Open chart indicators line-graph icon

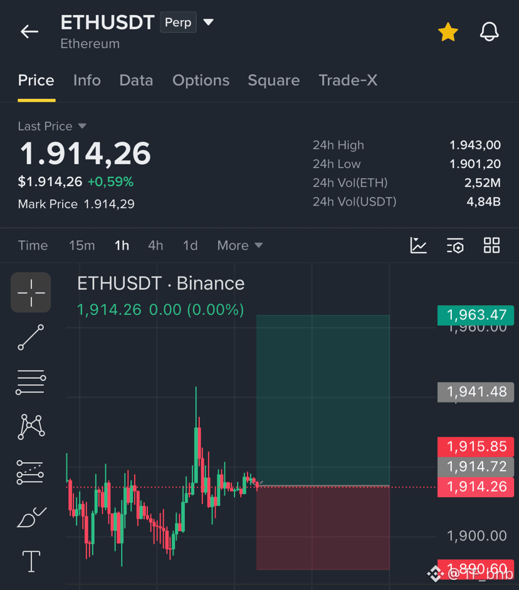click(418, 245)
